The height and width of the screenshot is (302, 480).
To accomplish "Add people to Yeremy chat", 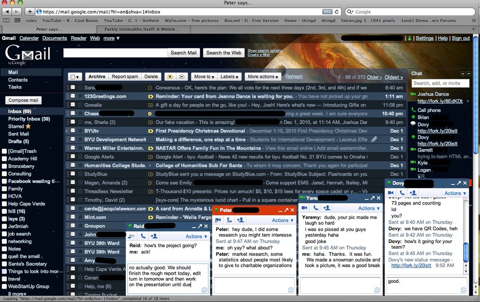I will (x=326, y=208).
